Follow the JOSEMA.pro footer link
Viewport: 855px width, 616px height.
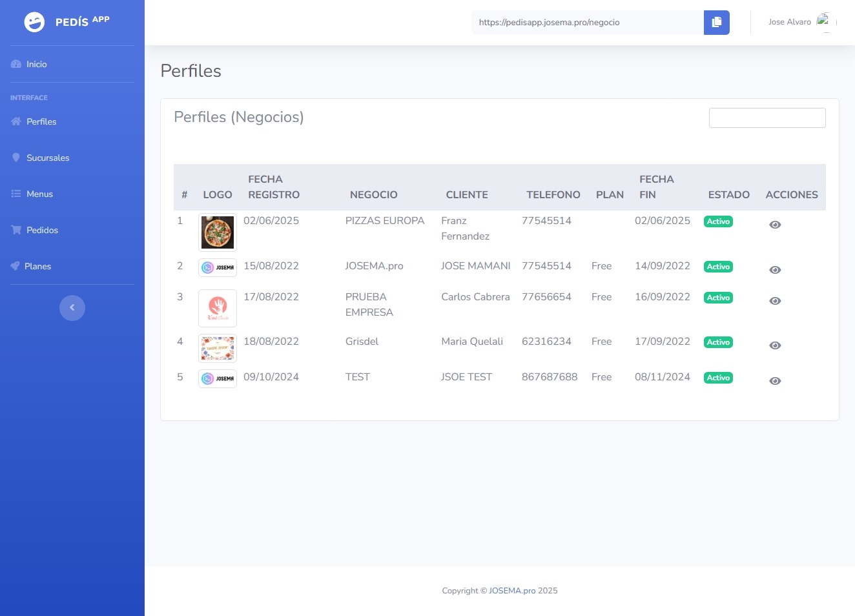point(512,590)
